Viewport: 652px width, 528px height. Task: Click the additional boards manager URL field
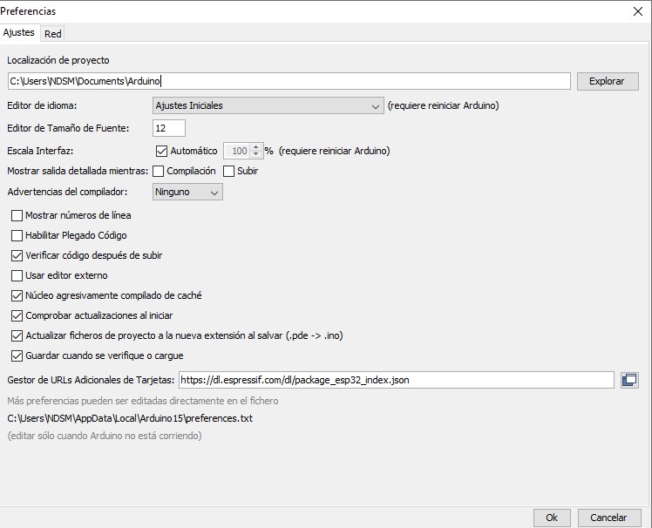pyautogui.click(x=397, y=380)
